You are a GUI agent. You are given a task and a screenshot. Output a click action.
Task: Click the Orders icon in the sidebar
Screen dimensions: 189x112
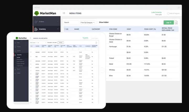coord(36,22)
